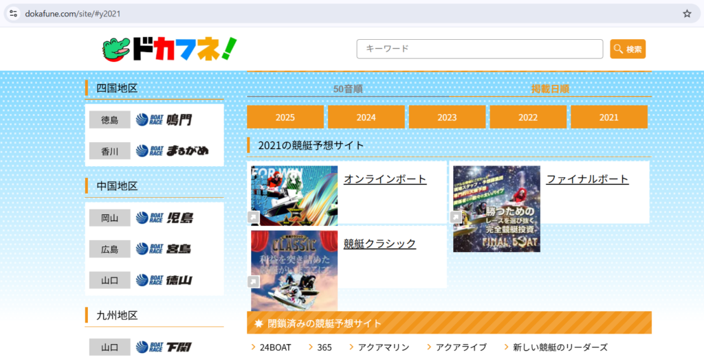Screen dimensions: 704x357
Task: Click the 九州地区 section heading
Action: point(117,315)
